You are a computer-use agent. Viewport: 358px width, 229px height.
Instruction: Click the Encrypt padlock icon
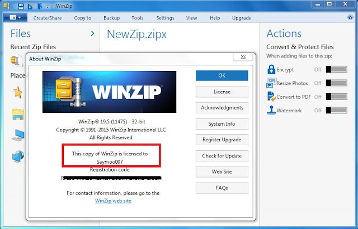271,69
